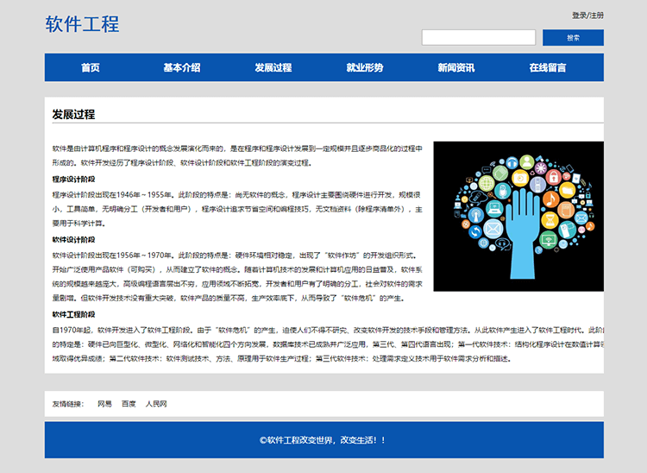Click the 软件工程阶段 subheading

coord(73,315)
